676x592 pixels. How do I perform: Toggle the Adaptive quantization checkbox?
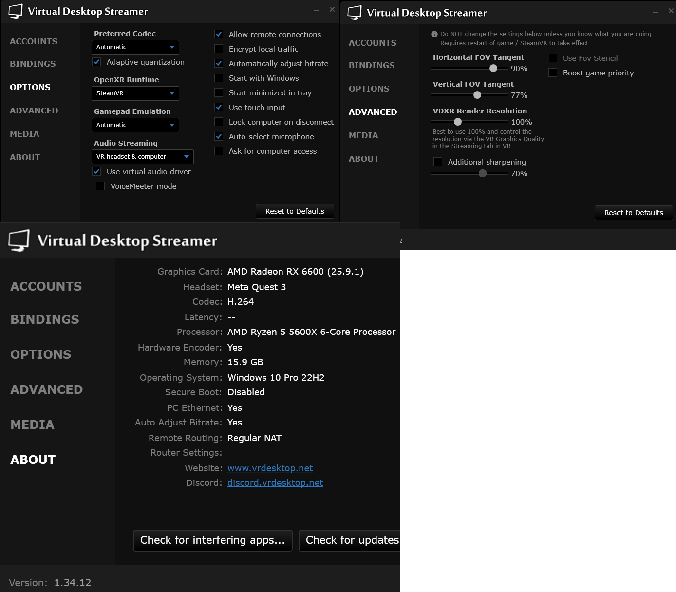pyautogui.click(x=96, y=62)
